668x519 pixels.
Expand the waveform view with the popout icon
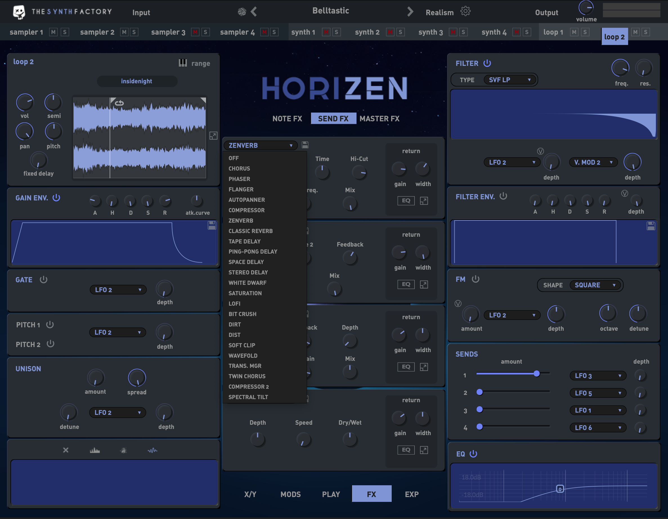tap(213, 136)
